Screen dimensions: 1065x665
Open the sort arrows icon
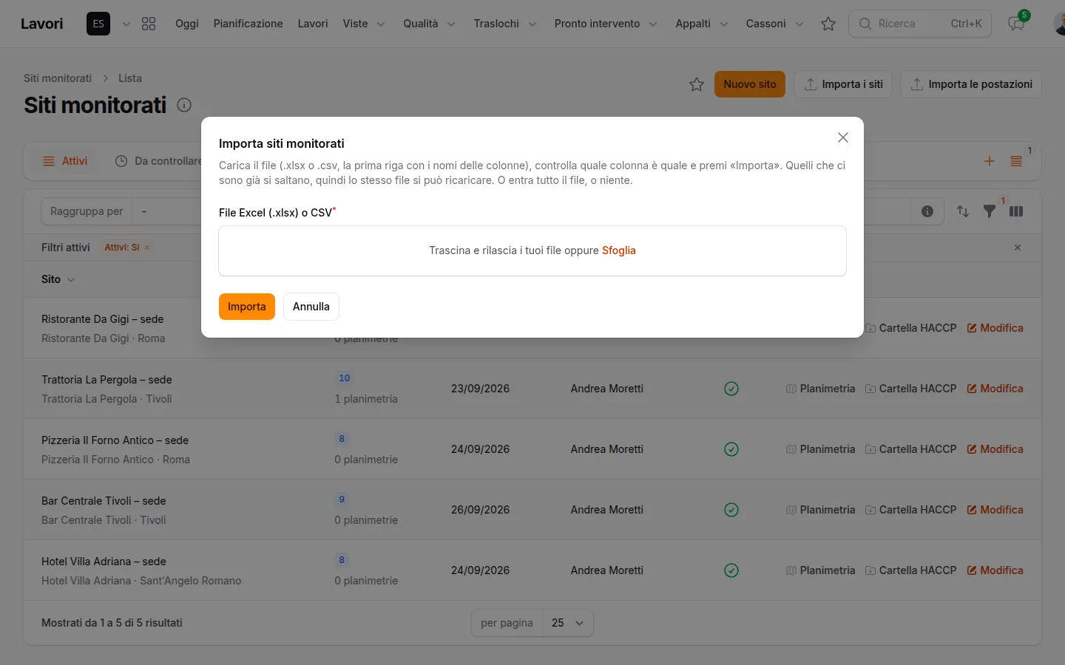963,211
